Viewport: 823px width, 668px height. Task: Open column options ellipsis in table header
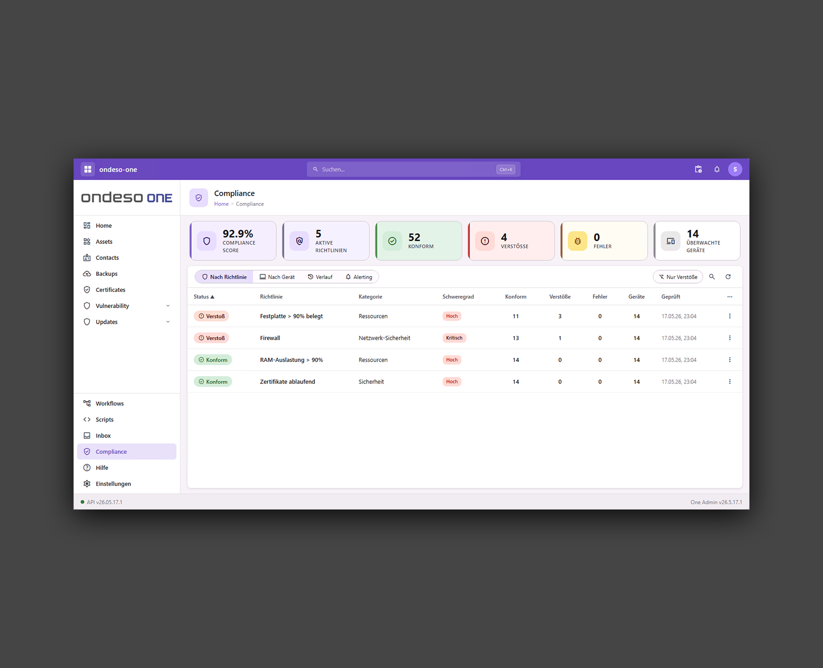click(729, 297)
